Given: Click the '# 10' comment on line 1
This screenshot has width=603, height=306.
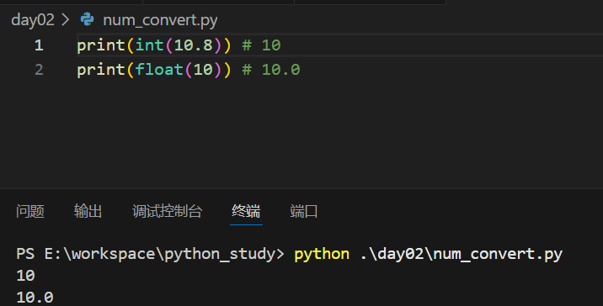Looking at the screenshot, I should coord(262,45).
